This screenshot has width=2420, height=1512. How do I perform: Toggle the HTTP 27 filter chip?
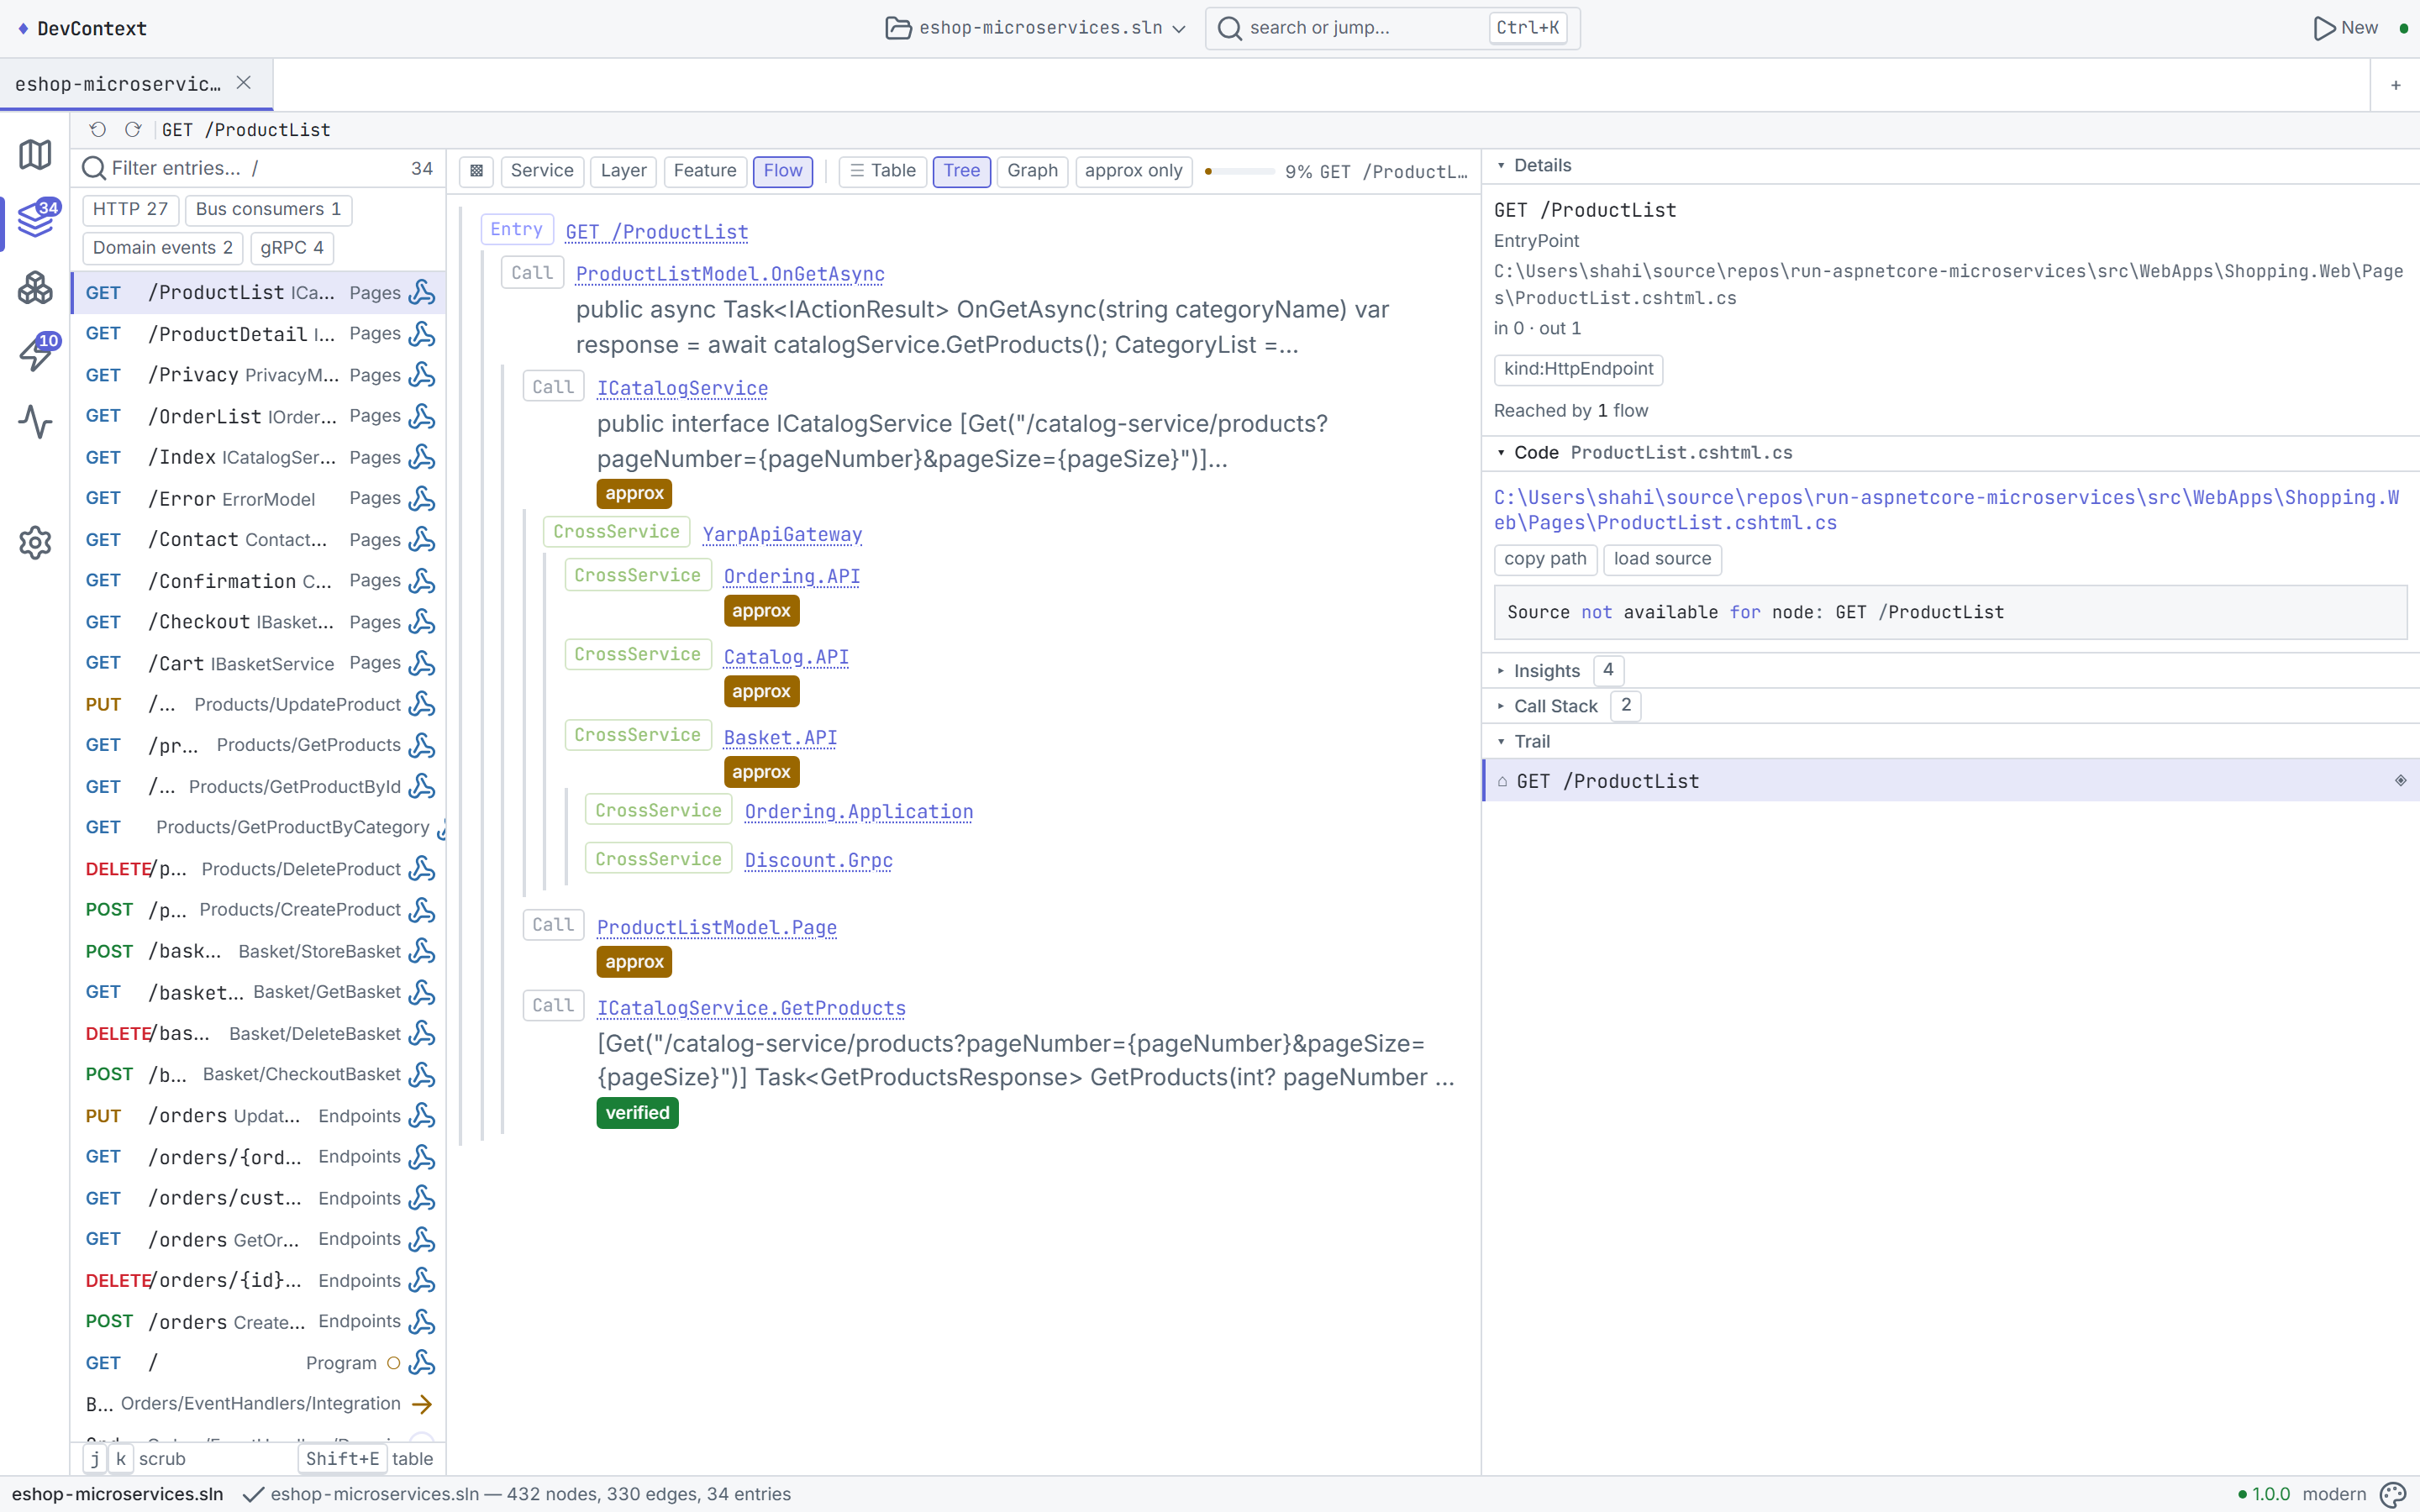(x=130, y=209)
